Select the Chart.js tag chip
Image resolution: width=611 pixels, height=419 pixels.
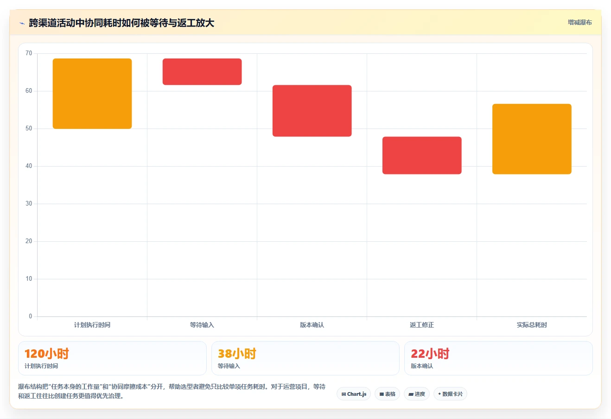pyautogui.click(x=354, y=394)
